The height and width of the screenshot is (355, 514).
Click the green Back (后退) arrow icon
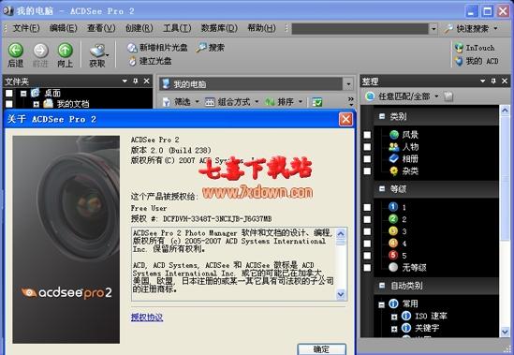click(x=15, y=51)
